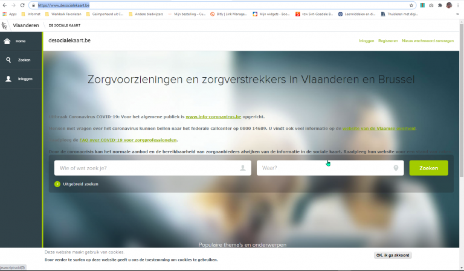Click the padlock site info icon
Viewport: 464px width, 271px height.
click(33, 5)
